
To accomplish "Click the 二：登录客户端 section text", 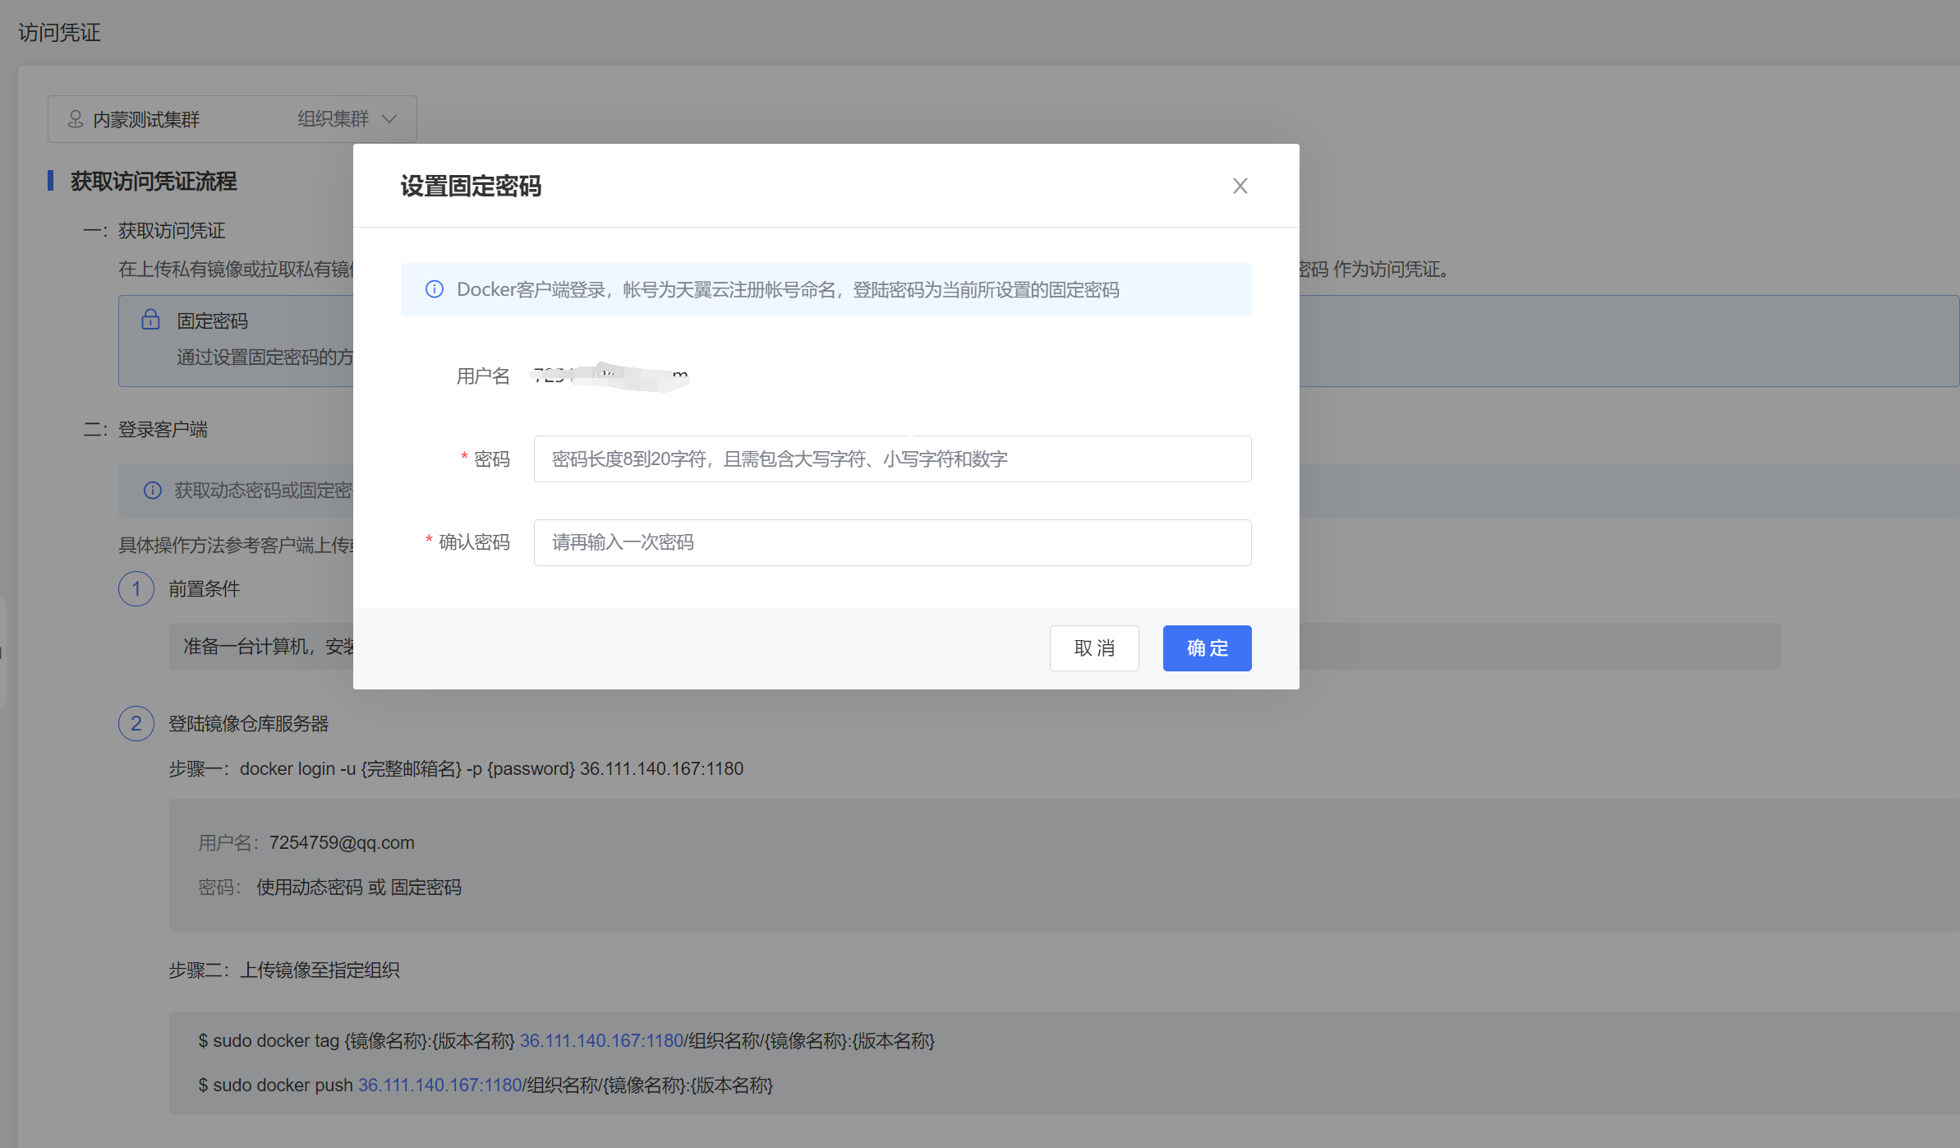I will coord(145,429).
